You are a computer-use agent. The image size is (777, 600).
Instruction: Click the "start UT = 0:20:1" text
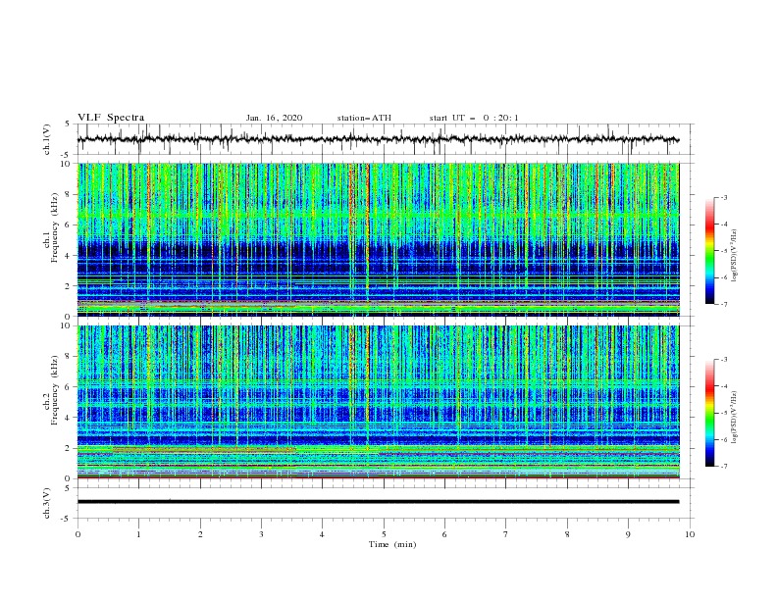(474, 118)
